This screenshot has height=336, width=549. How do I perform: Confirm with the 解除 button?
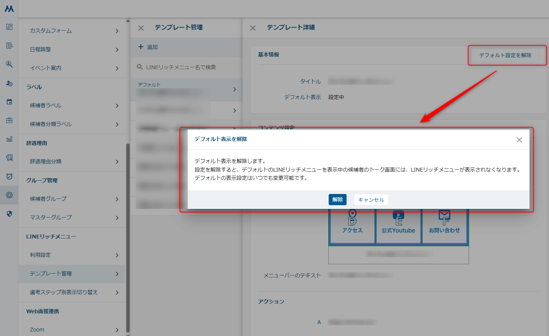coord(337,200)
